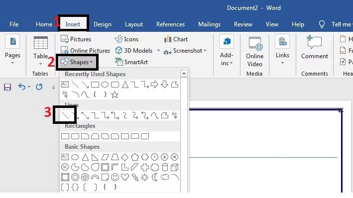Screen dimensions: 353x198
Task: Insert a SmartArt graphic
Action: [x=131, y=62]
